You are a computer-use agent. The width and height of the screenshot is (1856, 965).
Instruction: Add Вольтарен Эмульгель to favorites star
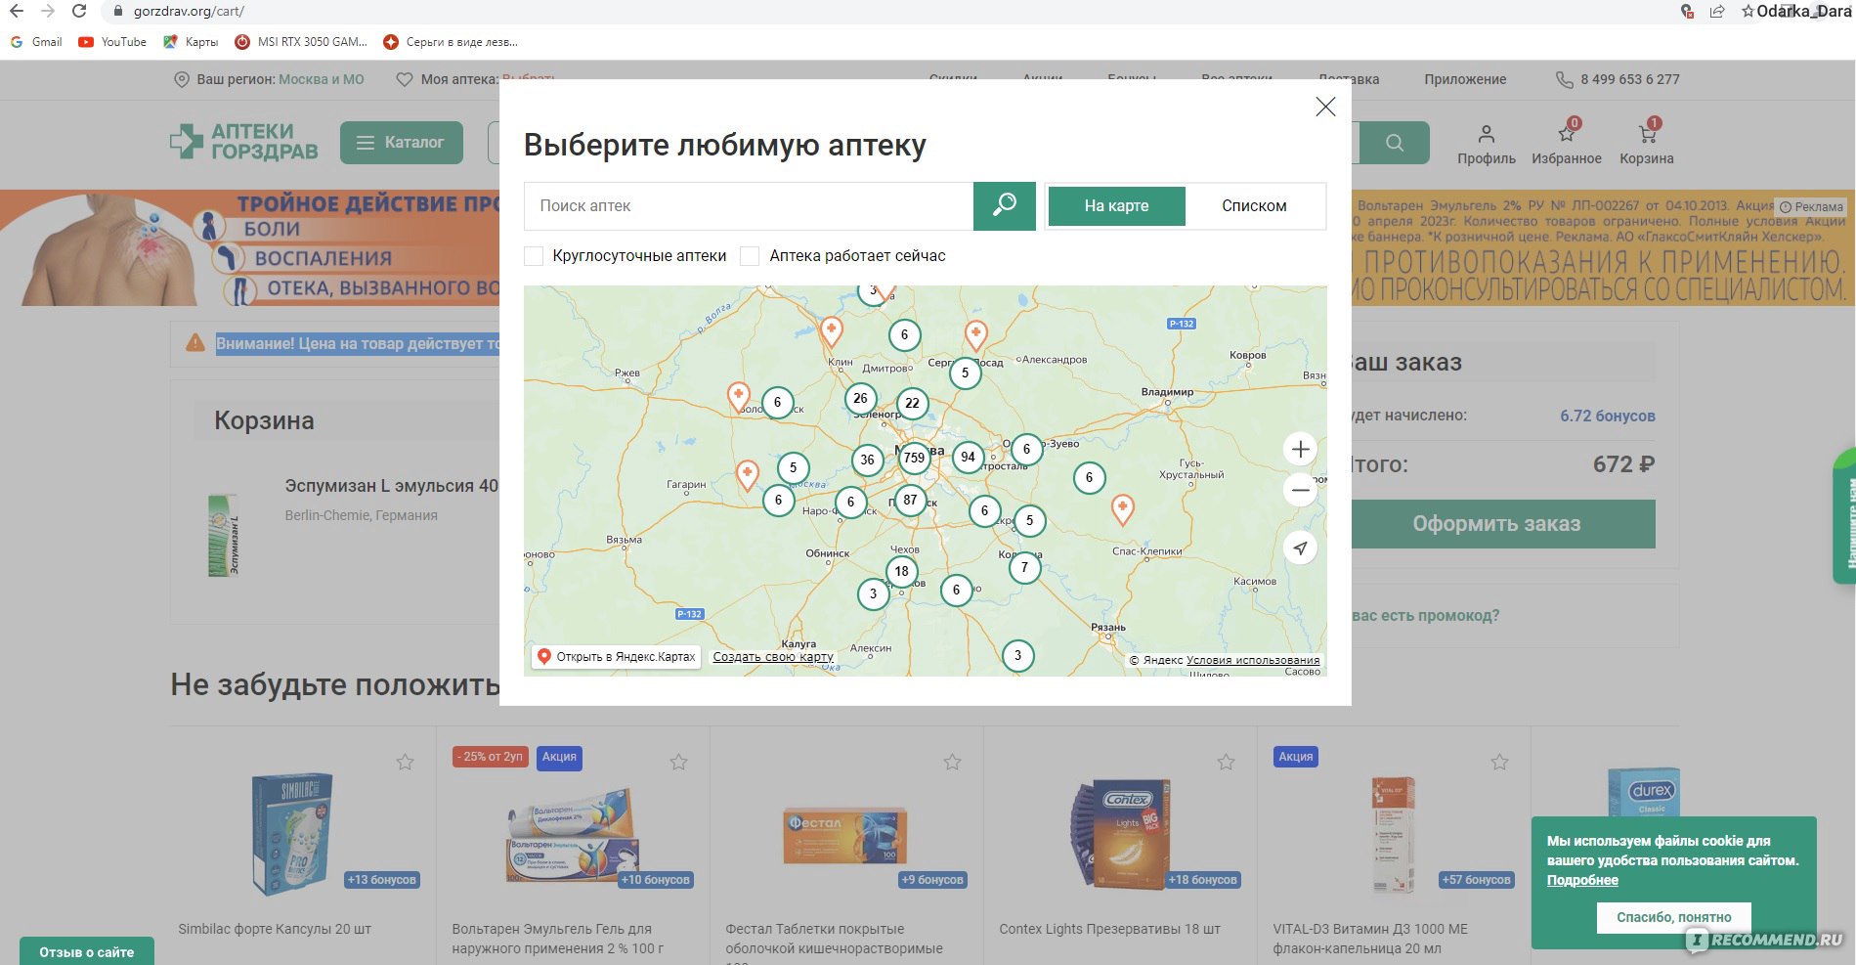click(x=678, y=762)
